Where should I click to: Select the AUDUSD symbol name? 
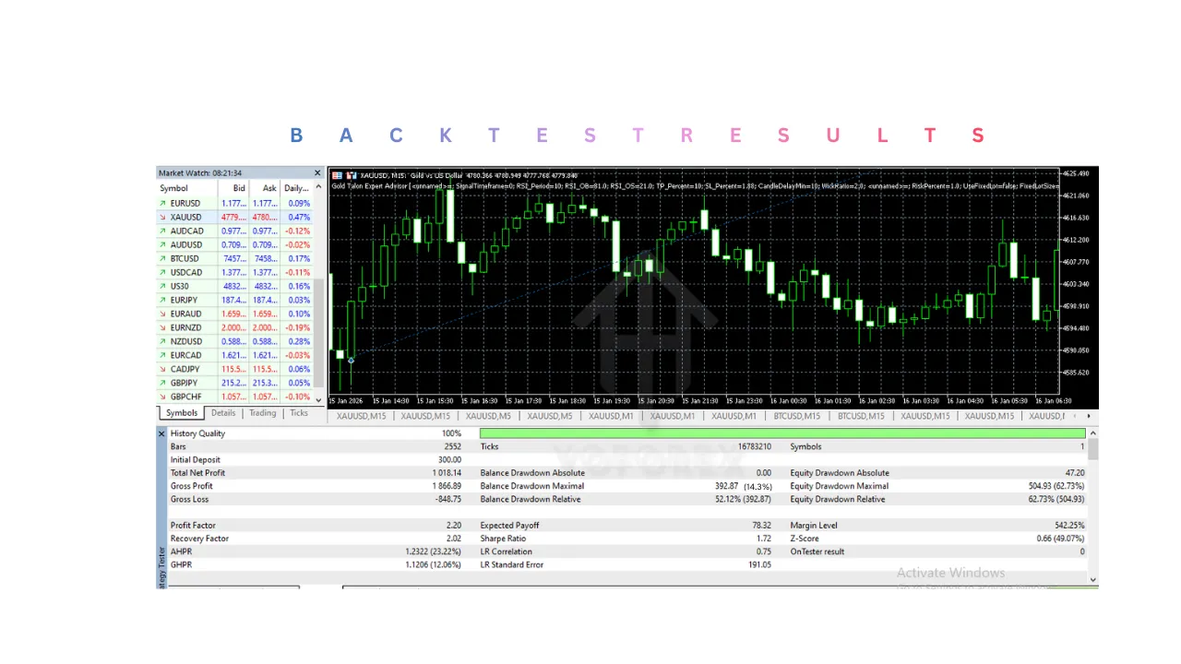[x=186, y=244]
